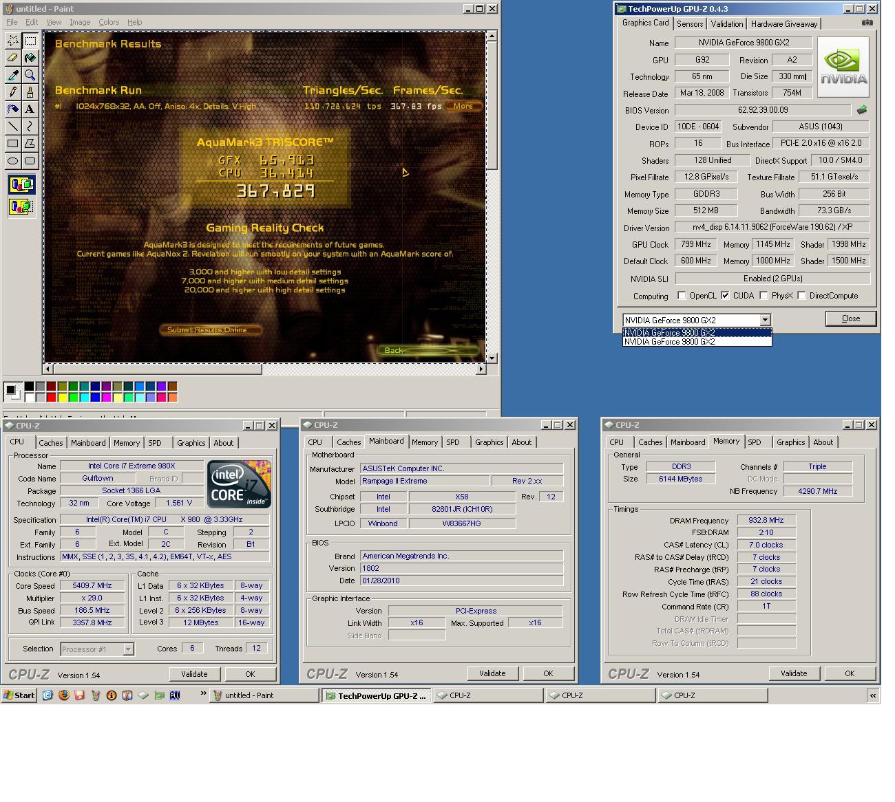This screenshot has width=895, height=802.
Task: Toggle the PhysX checkbox in GPU-Z
Action: (x=764, y=296)
